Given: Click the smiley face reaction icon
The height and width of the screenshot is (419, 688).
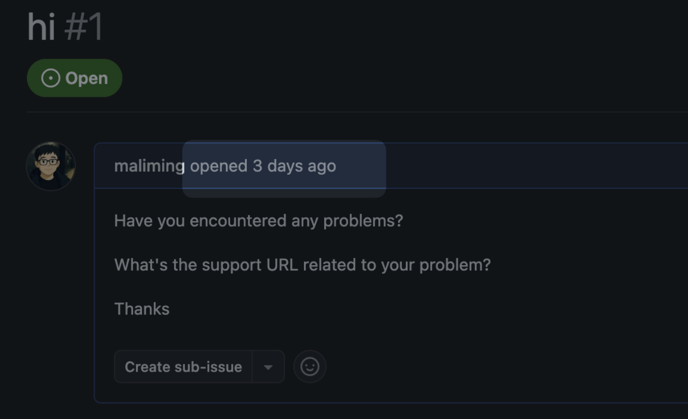Looking at the screenshot, I should pos(310,366).
